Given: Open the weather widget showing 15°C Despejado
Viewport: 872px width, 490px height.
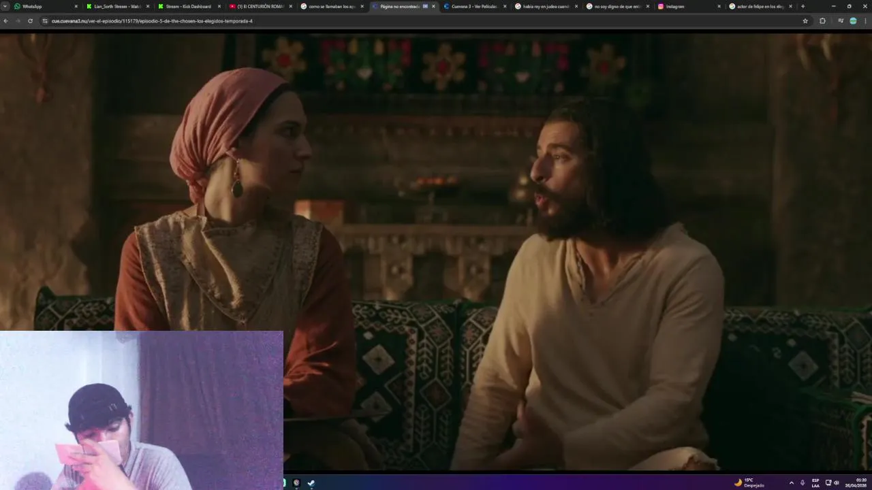Looking at the screenshot, I should (749, 483).
